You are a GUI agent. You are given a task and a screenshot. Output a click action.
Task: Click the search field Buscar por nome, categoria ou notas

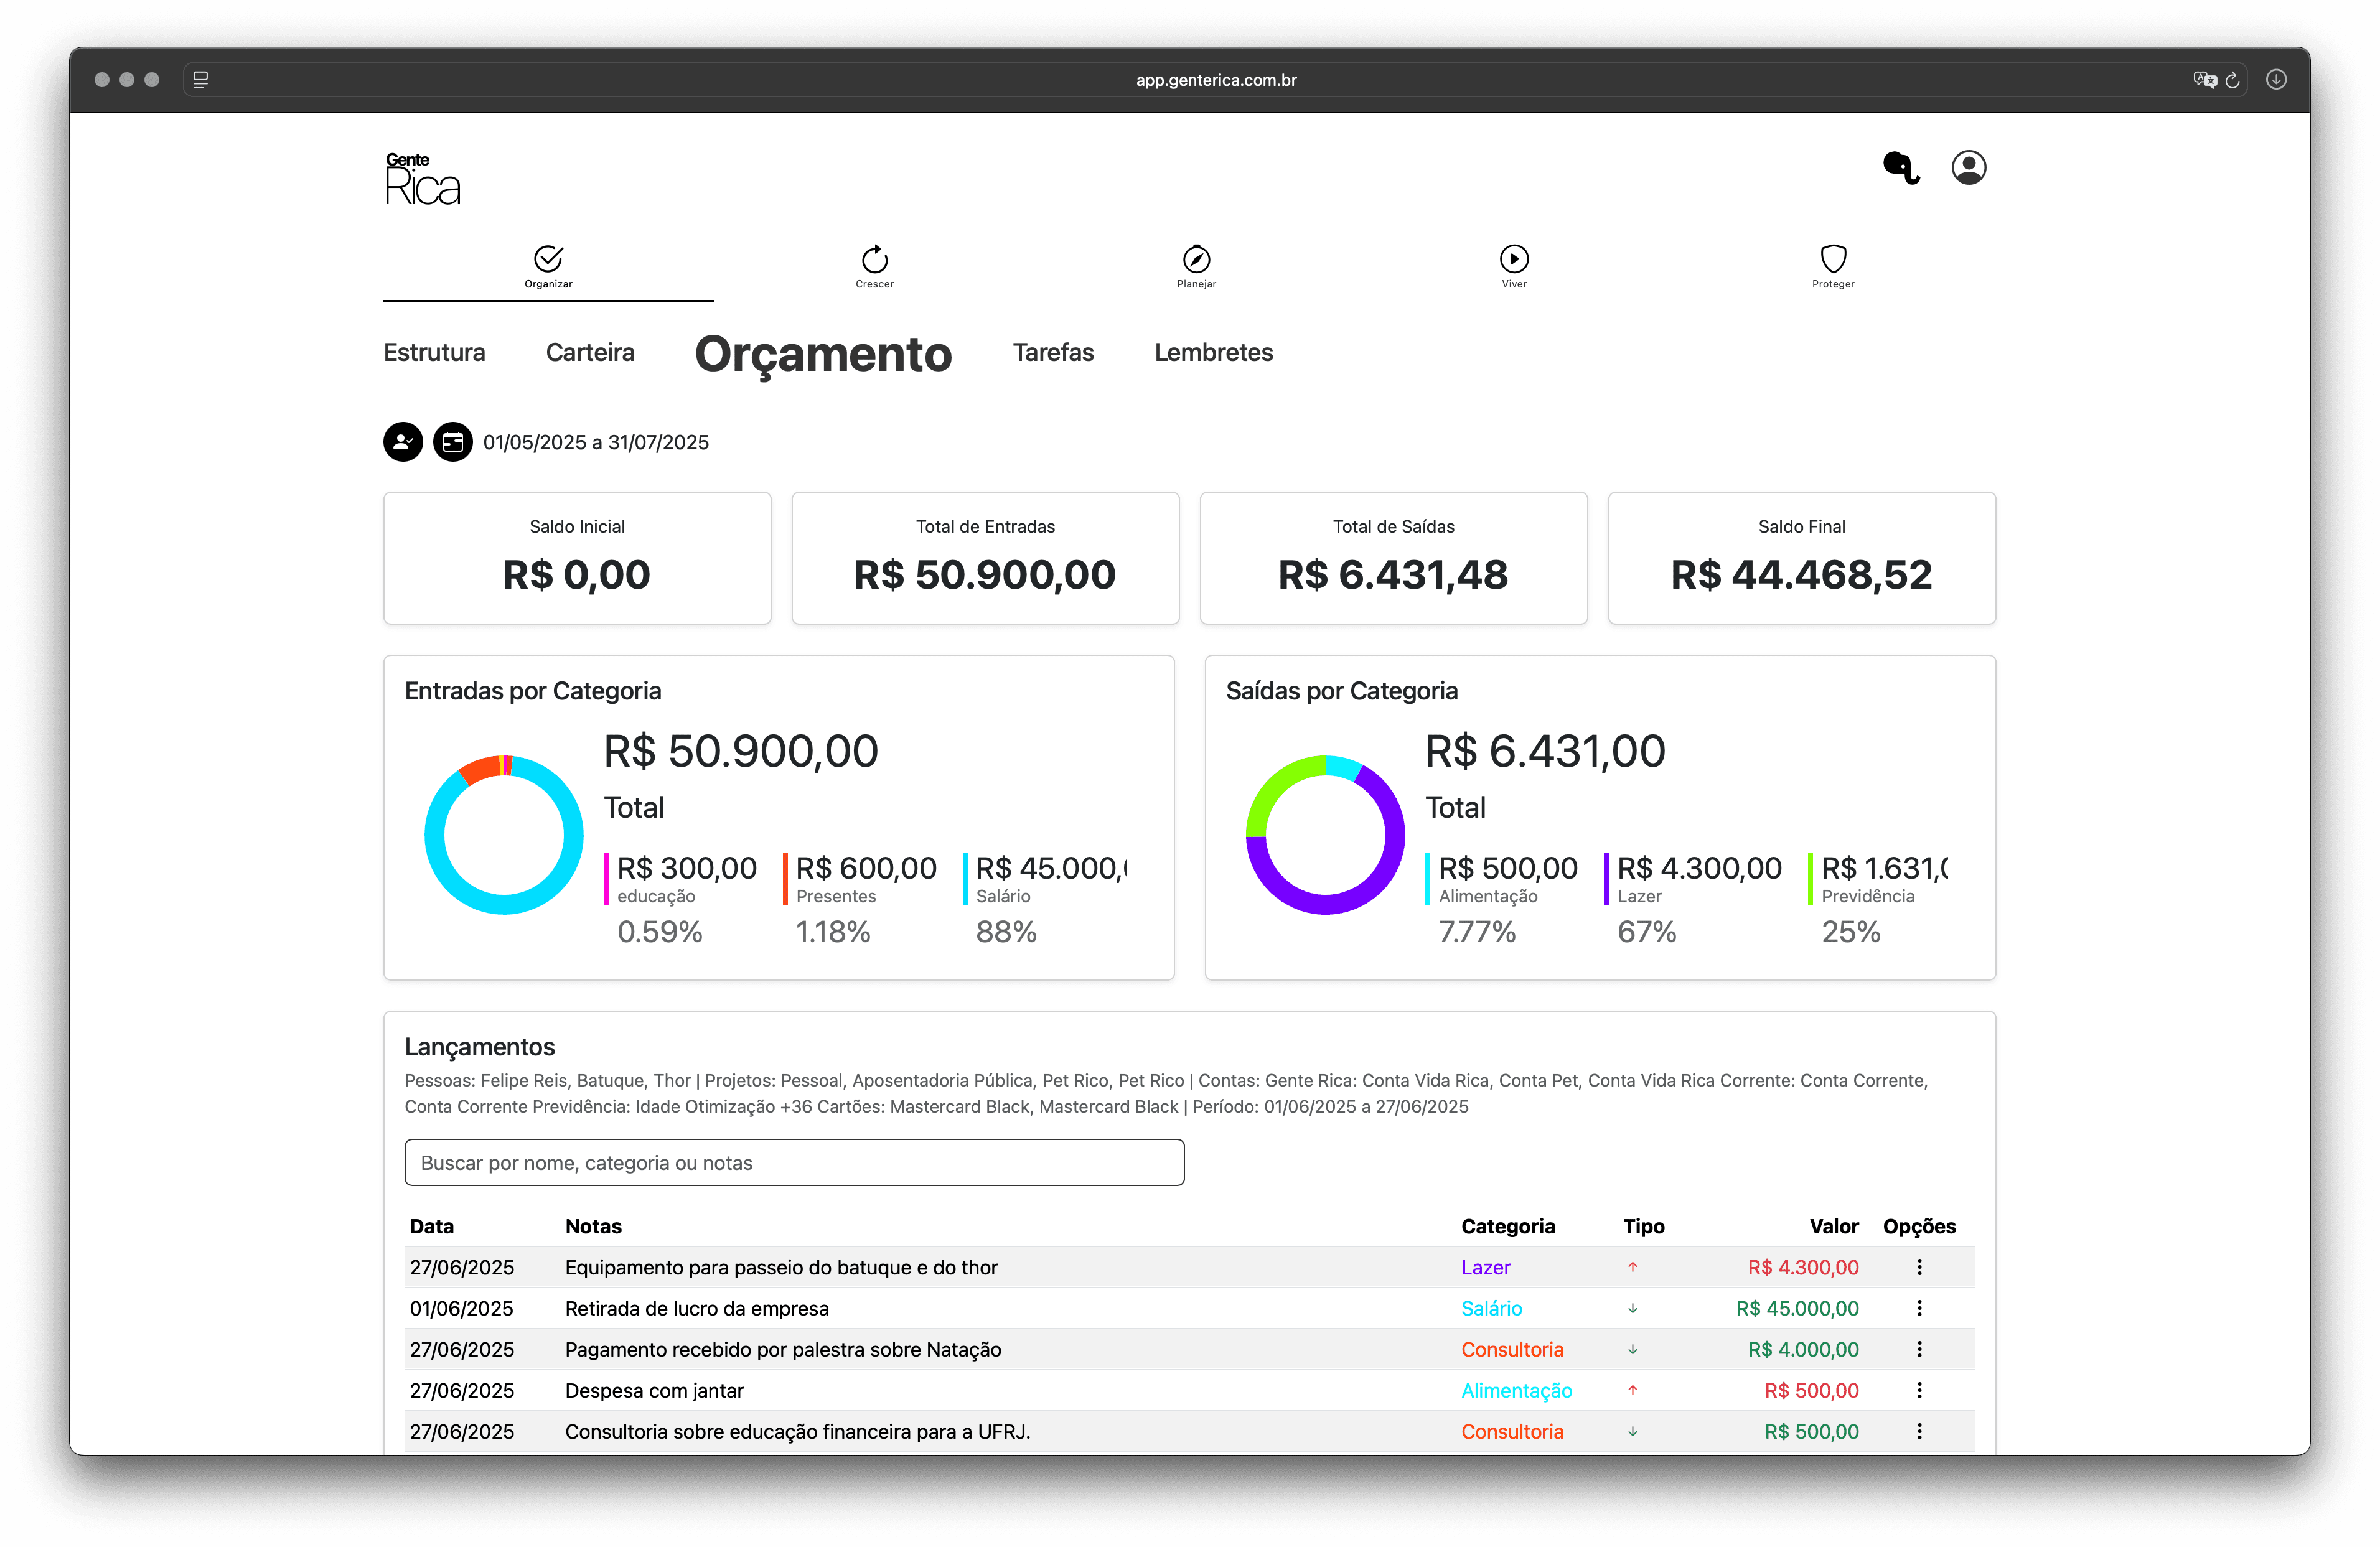793,1162
